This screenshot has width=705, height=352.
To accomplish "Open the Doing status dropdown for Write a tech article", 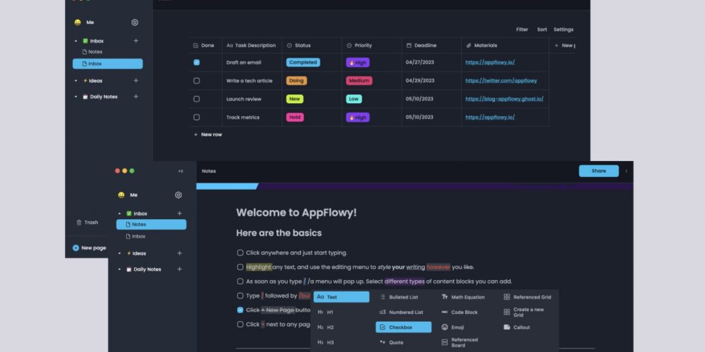I will [x=296, y=80].
